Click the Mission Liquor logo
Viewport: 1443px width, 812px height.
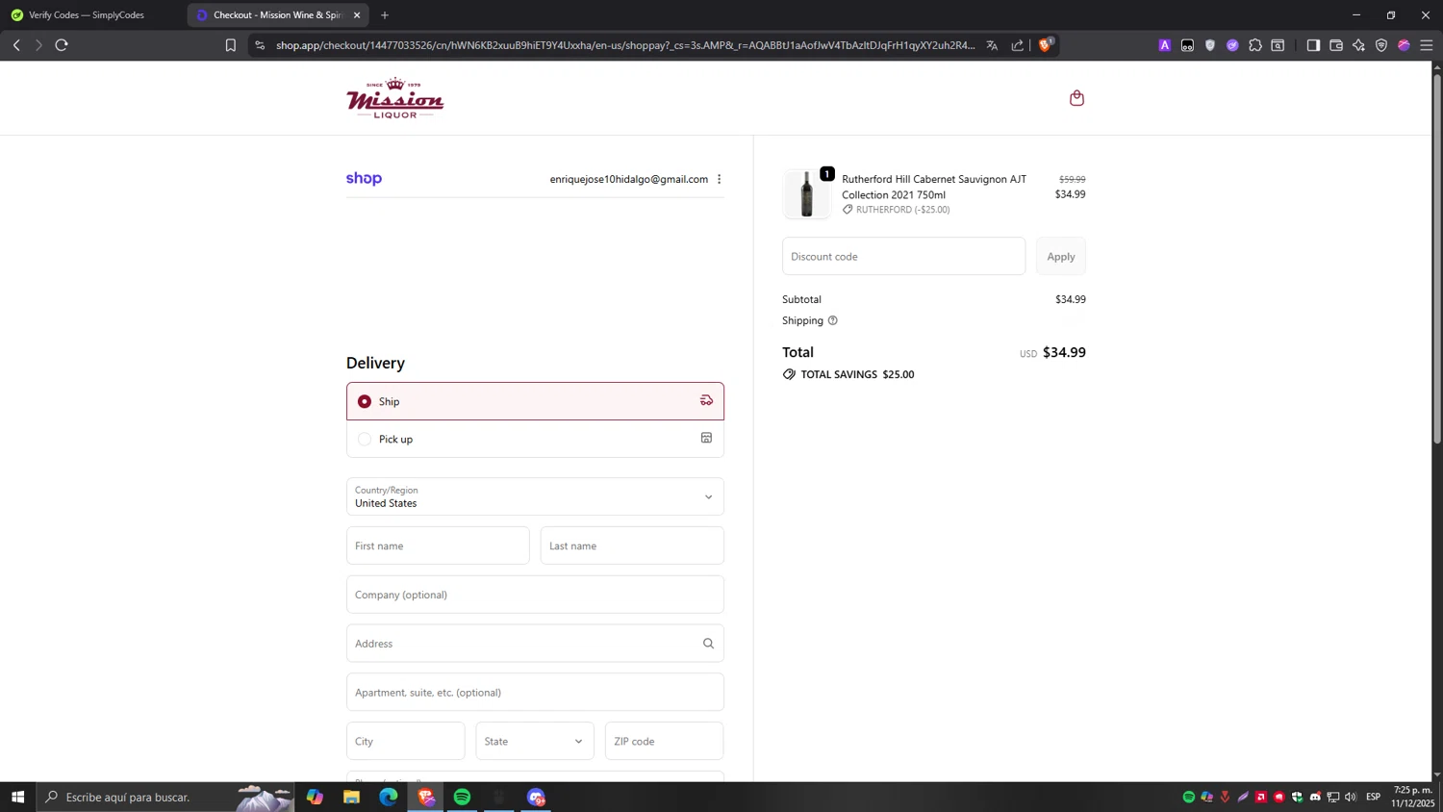tap(395, 98)
